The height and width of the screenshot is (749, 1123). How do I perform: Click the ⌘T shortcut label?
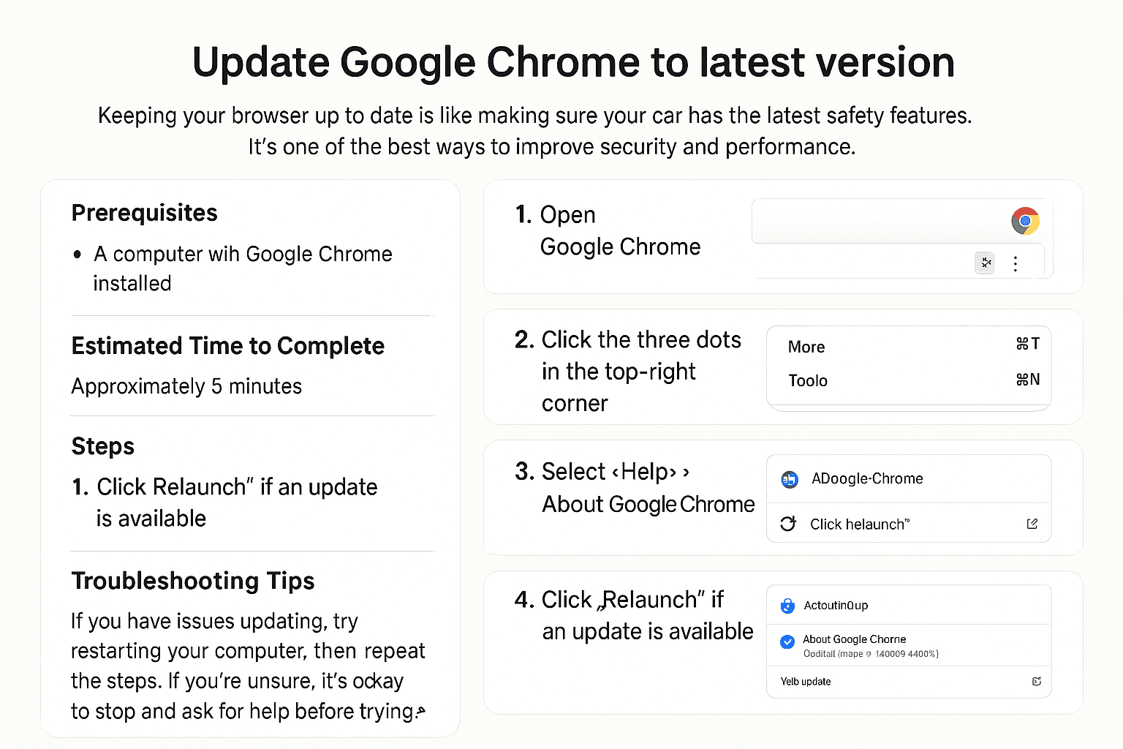[1028, 344]
